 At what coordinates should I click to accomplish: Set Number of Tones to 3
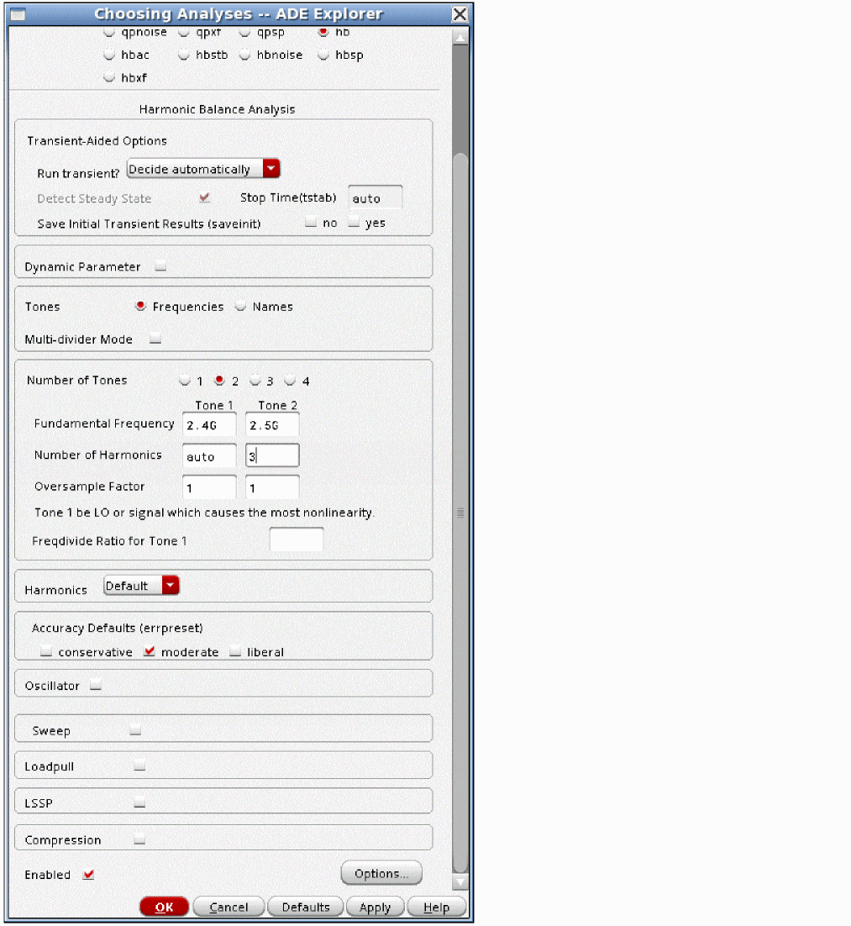[255, 381]
